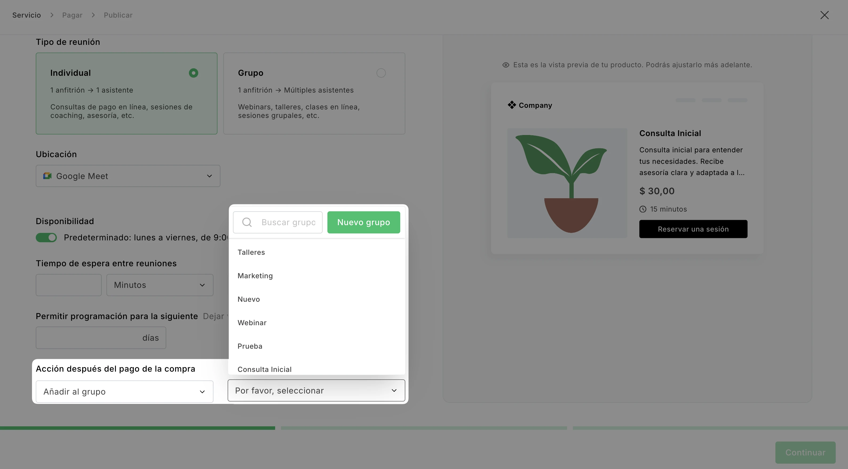Expand the Minutos unit dropdown
The image size is (848, 469).
(x=160, y=285)
